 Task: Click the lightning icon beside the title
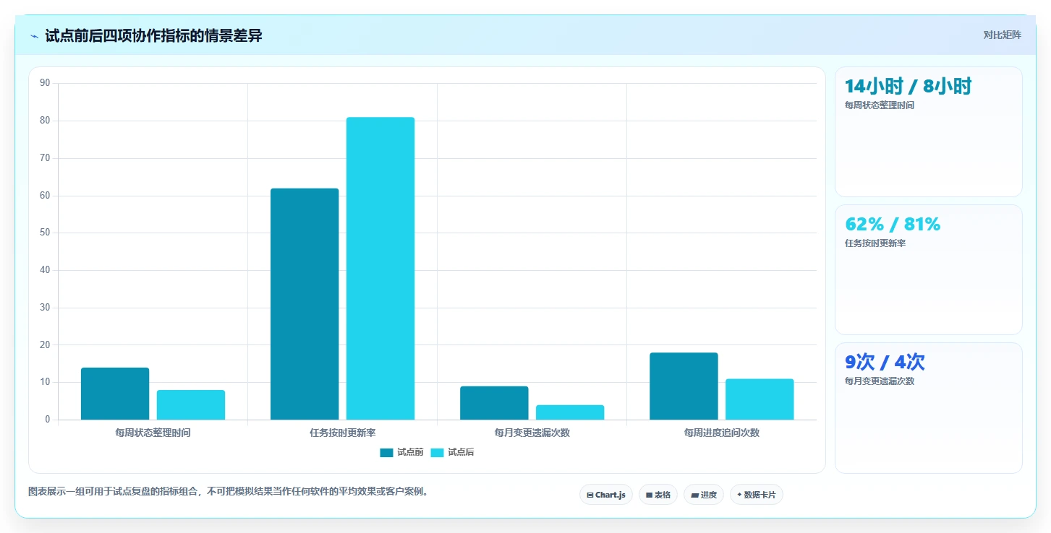coord(34,36)
